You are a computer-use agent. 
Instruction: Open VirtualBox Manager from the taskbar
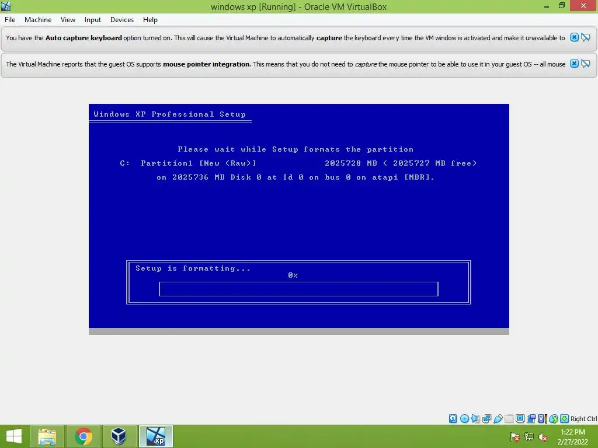pos(119,436)
